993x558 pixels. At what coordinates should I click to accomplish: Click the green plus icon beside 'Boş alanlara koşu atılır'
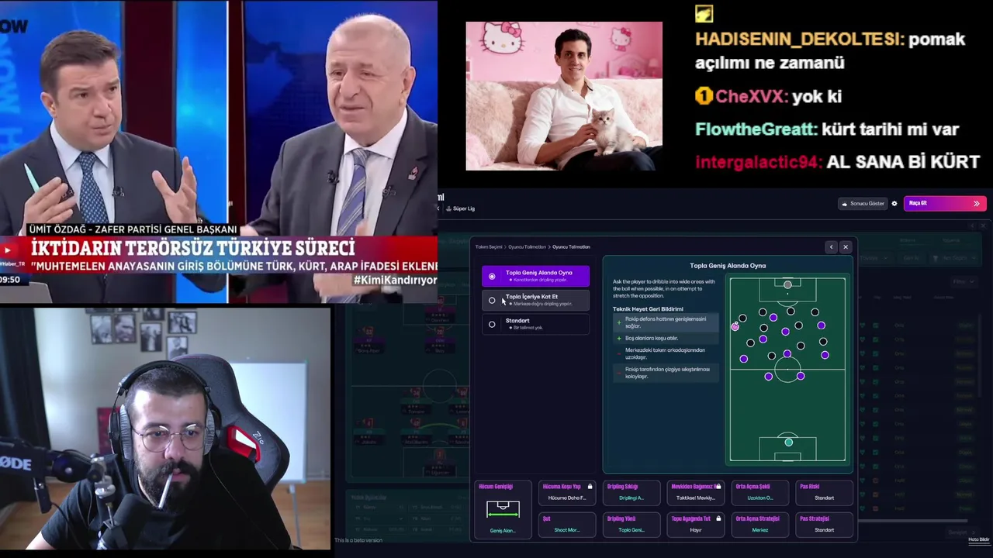point(618,338)
